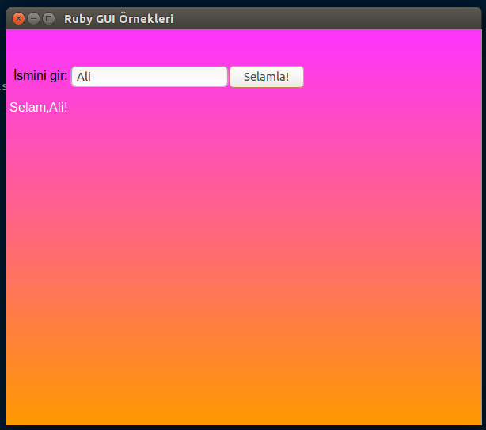Maximize the Ruby GUI Örnekleri window
The width and height of the screenshot is (486, 430).
pyautogui.click(x=48, y=18)
